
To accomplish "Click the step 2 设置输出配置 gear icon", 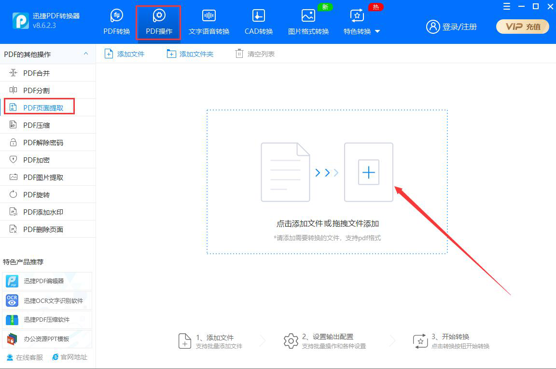I will click(291, 341).
